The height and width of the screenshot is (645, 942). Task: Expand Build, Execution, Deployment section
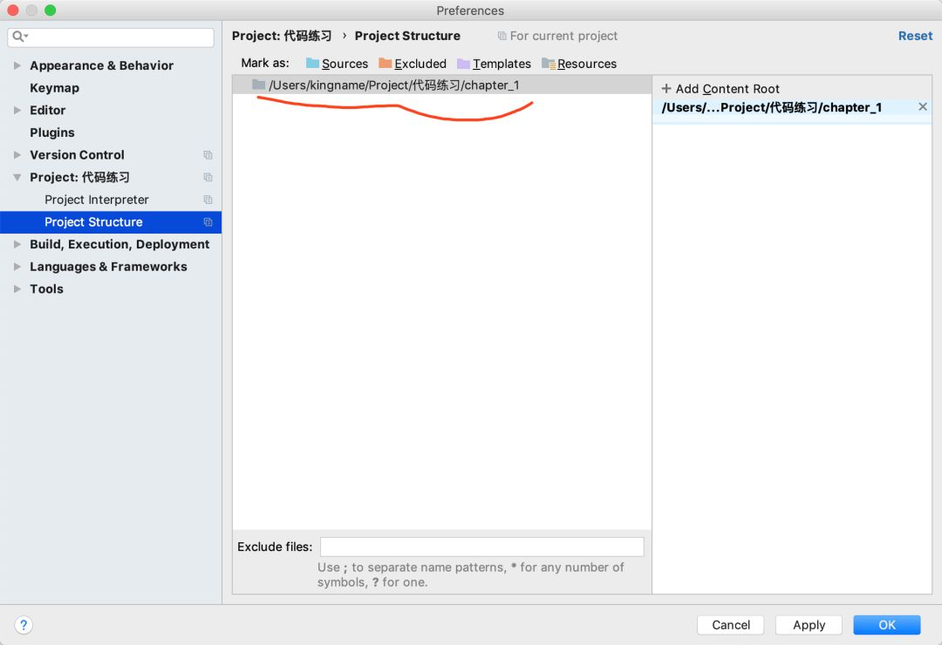[x=17, y=244]
